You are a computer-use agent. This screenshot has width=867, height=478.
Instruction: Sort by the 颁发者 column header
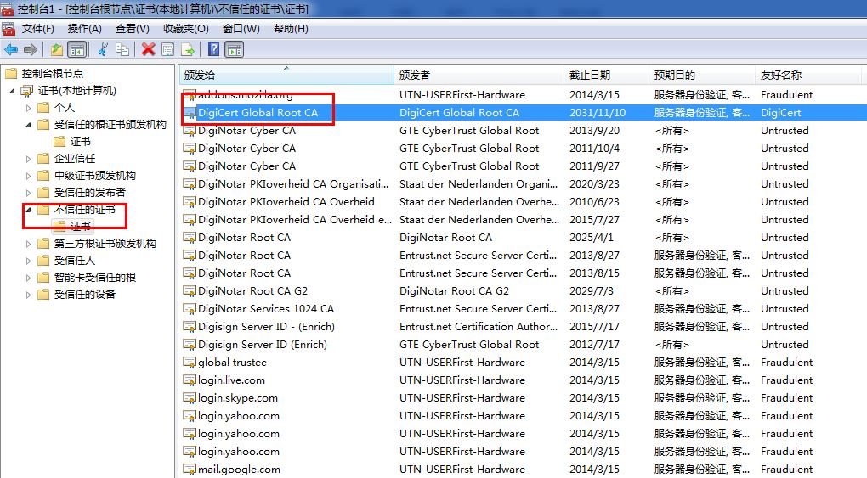click(x=479, y=76)
